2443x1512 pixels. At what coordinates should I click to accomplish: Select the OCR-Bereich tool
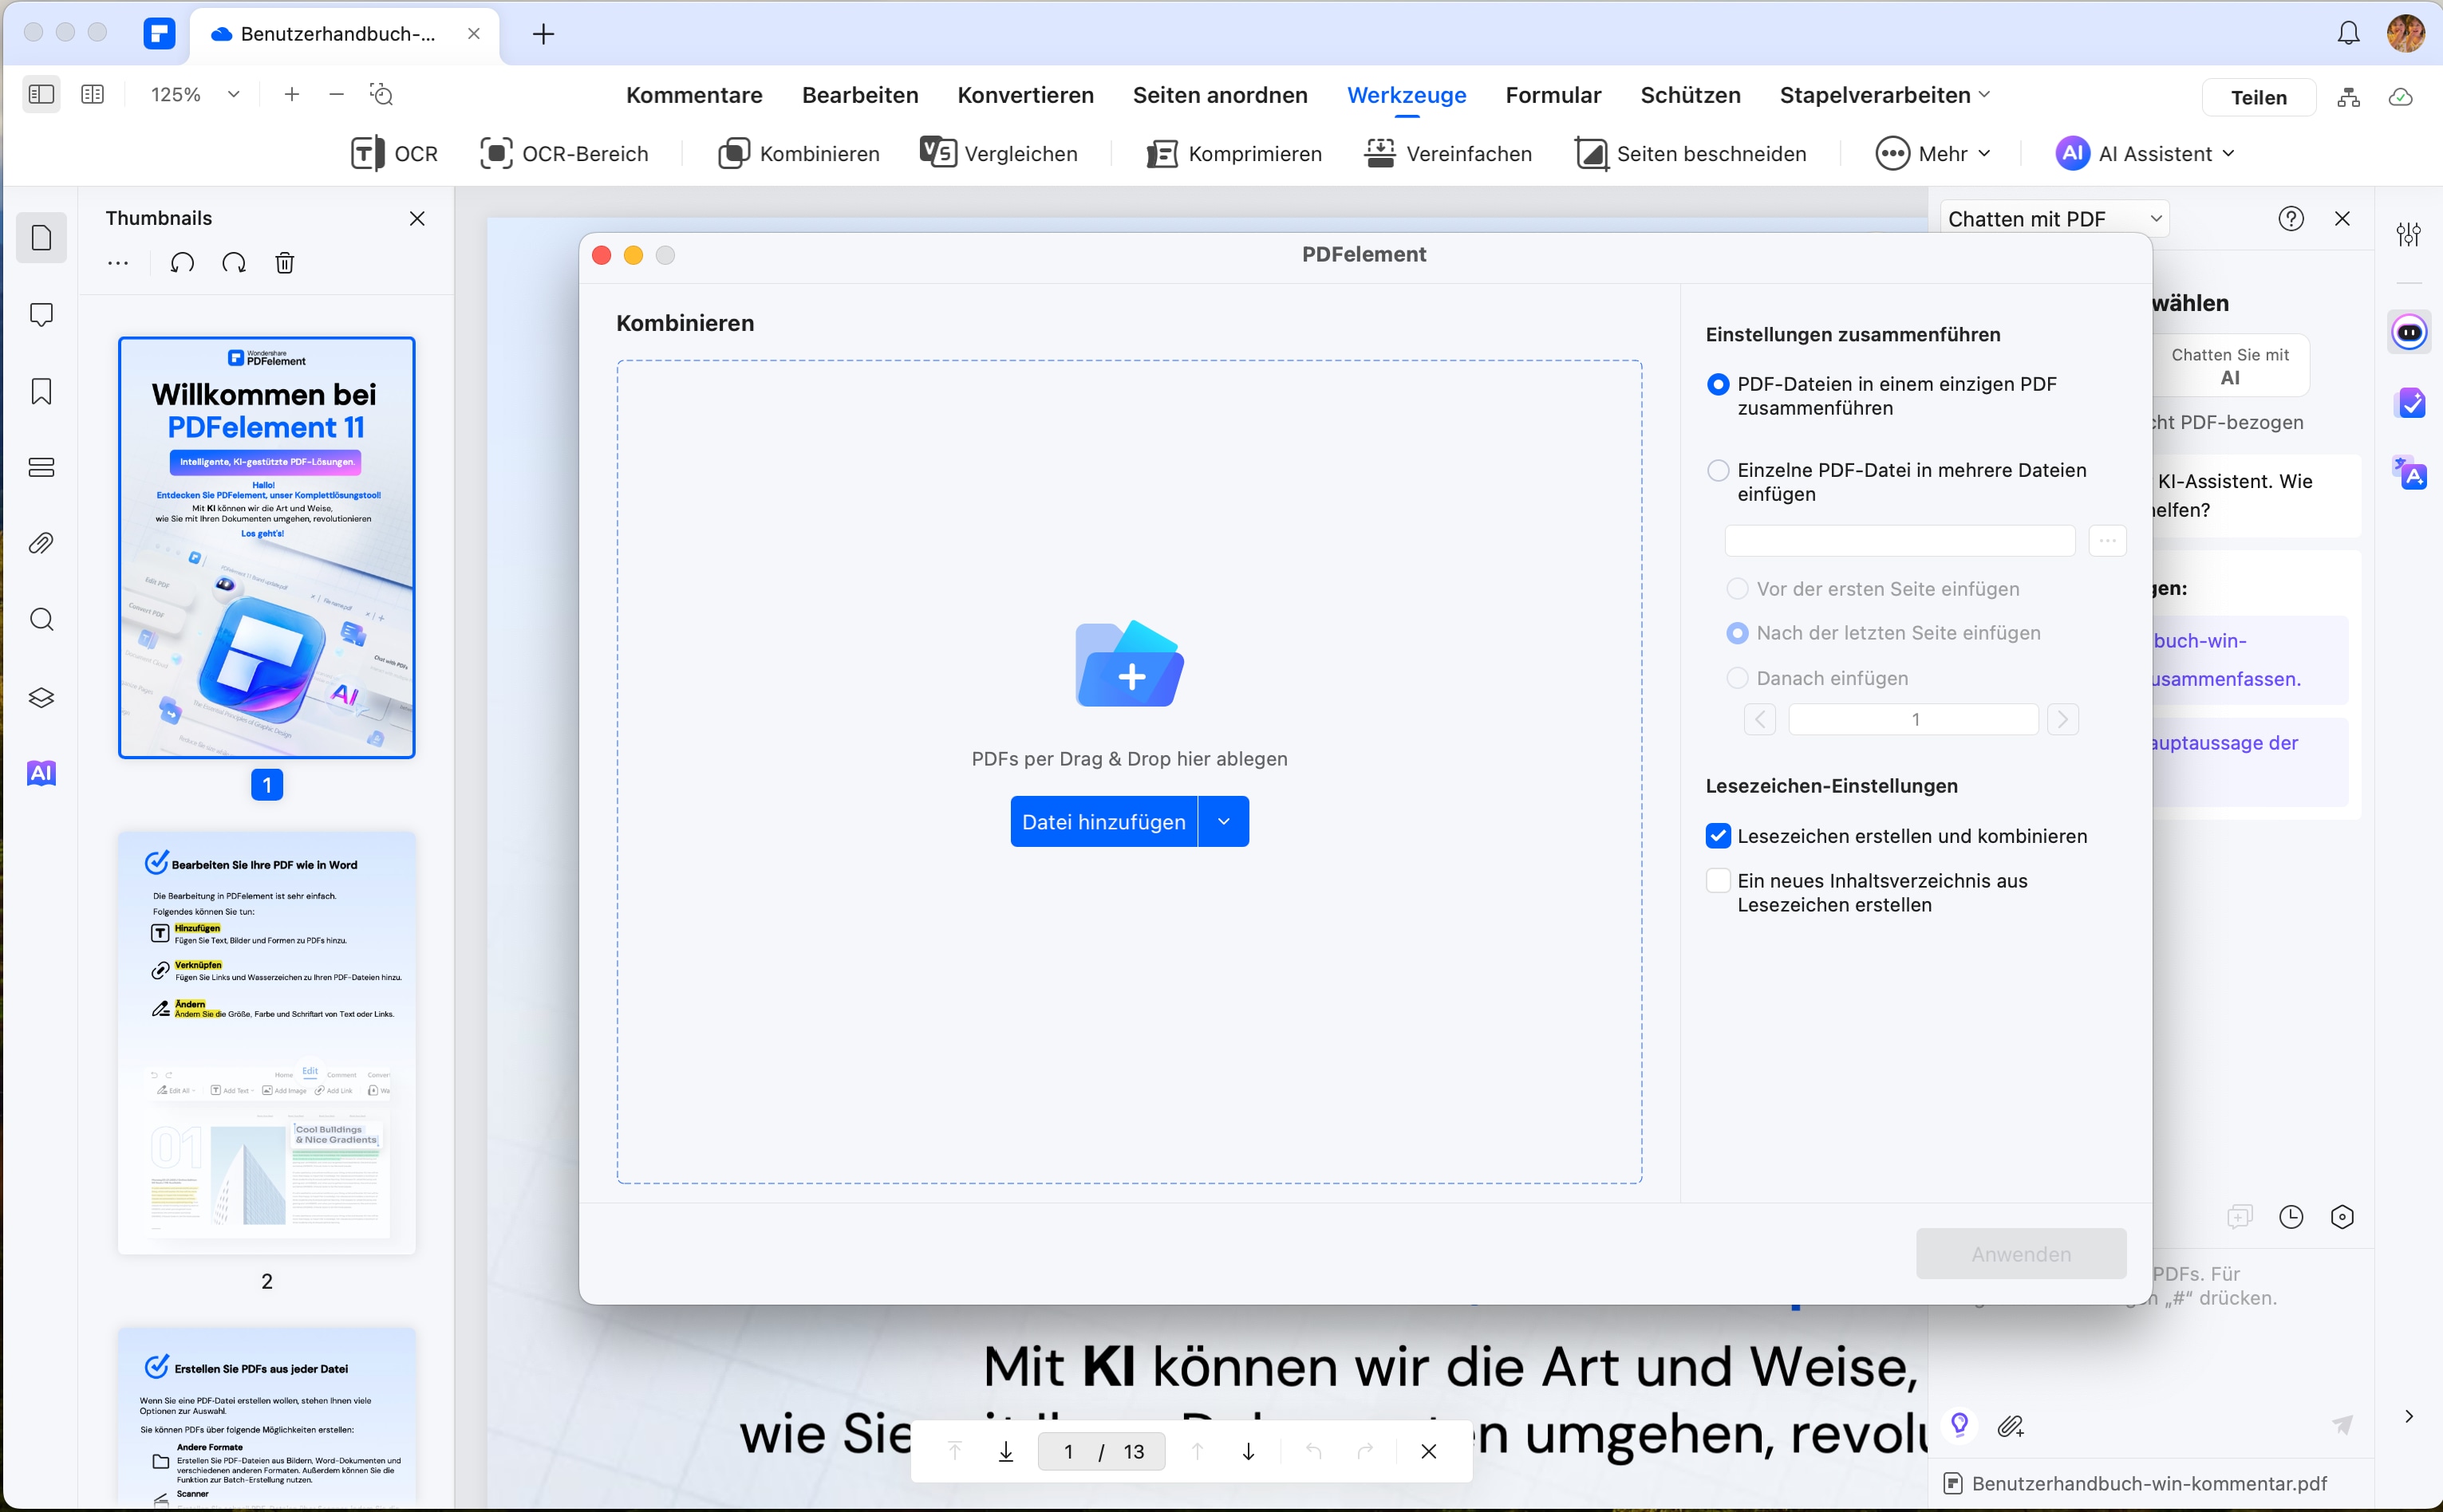pyautogui.click(x=563, y=153)
